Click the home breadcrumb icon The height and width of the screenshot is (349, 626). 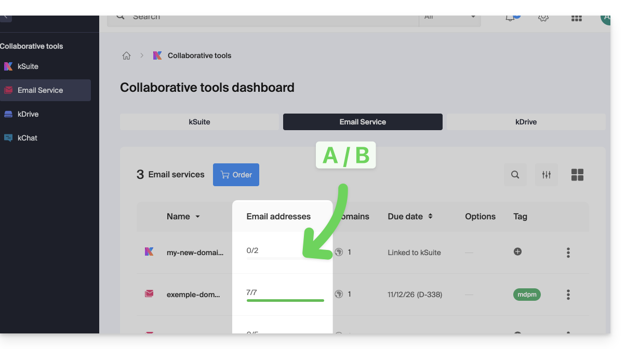pos(126,55)
